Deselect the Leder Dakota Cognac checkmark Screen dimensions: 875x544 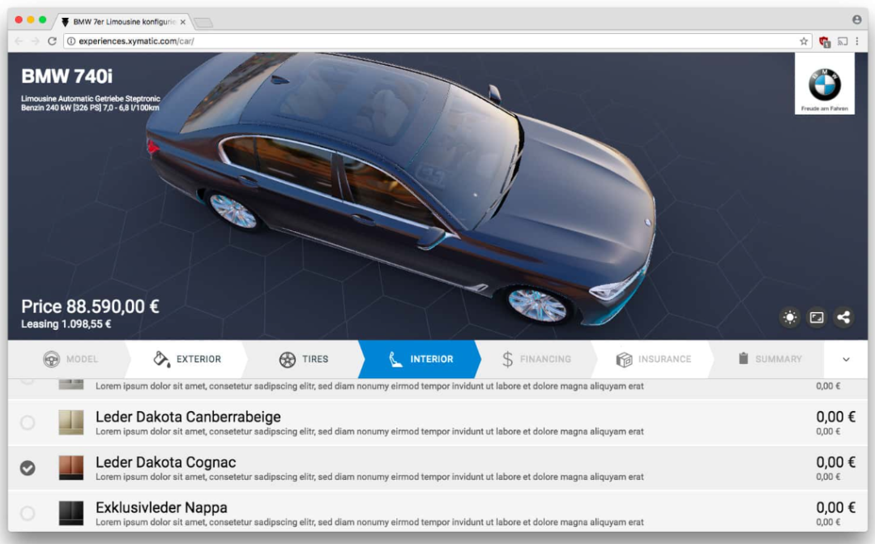pos(28,468)
